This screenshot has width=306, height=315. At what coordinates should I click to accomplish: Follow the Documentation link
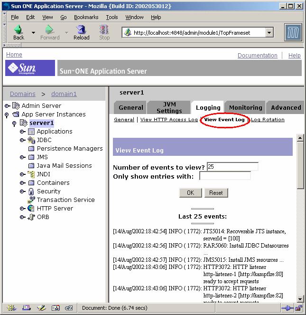[x=258, y=56]
